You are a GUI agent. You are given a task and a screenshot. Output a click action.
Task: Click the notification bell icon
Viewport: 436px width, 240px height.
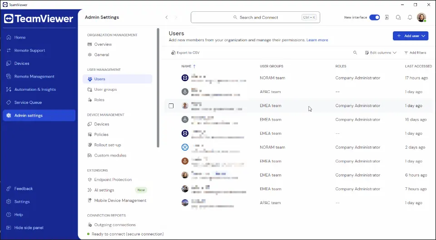[410, 17]
